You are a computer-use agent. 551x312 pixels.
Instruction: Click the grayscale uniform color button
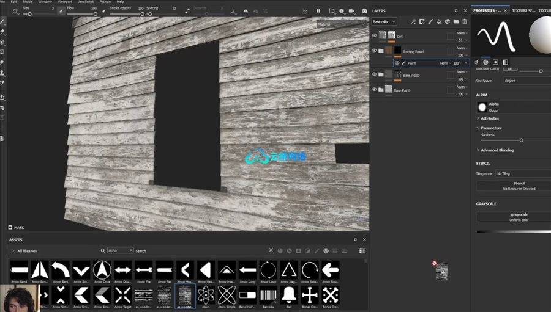[514, 217]
